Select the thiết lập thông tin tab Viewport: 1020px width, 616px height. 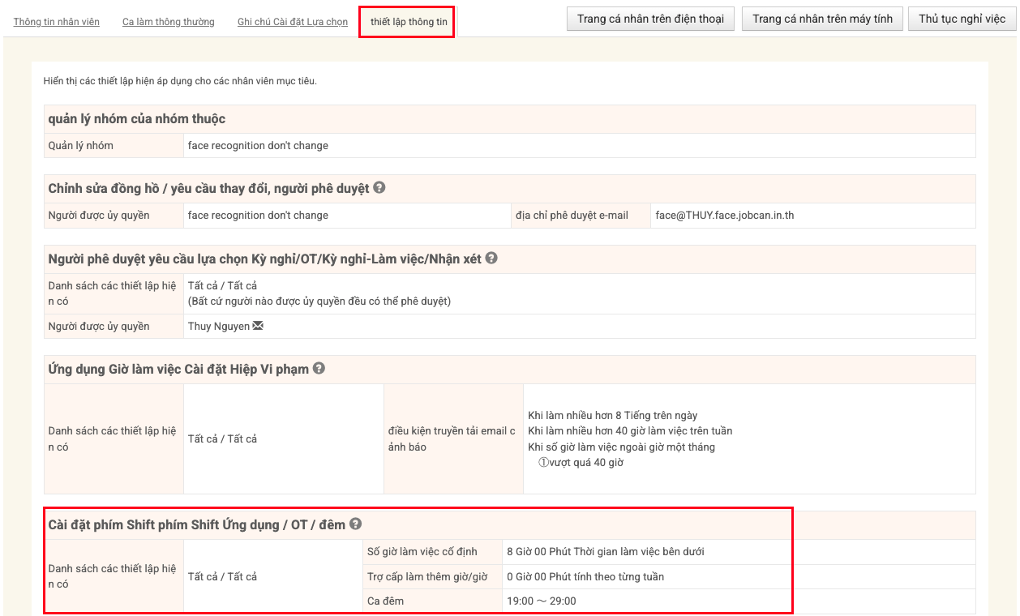(409, 22)
